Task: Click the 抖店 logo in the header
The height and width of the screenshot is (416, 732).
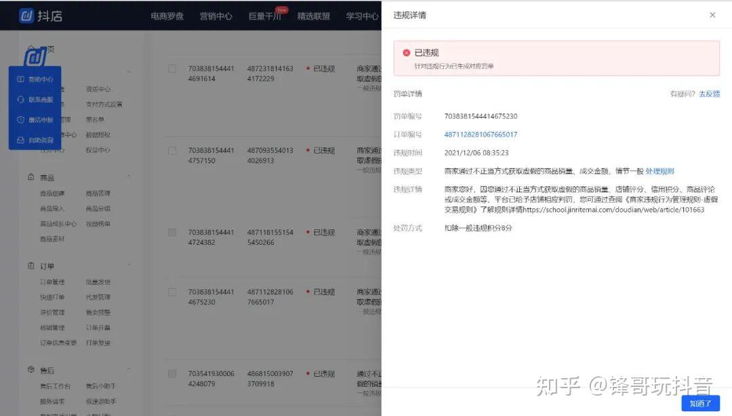Action: [x=41, y=16]
